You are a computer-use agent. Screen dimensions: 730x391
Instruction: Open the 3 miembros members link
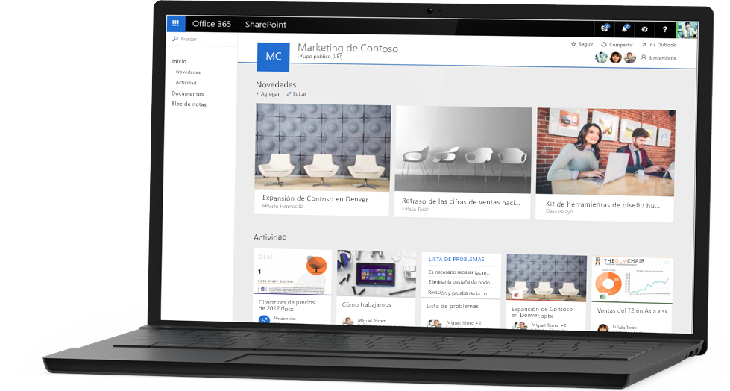(x=658, y=57)
